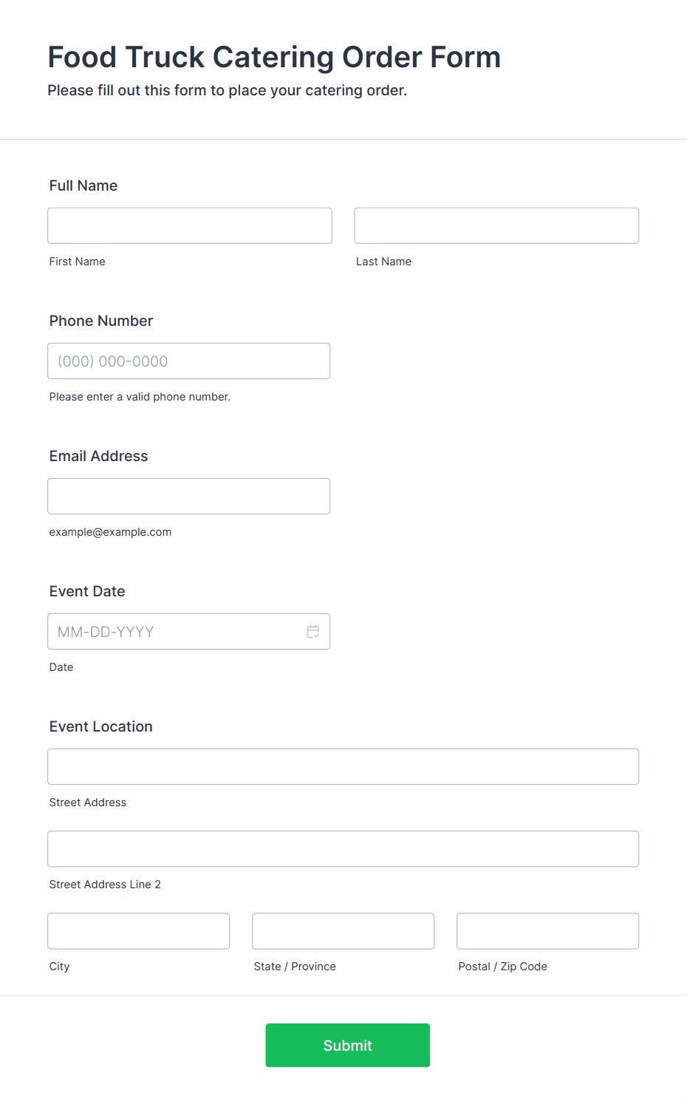
Task: Focus the First Name input field
Action: (190, 225)
